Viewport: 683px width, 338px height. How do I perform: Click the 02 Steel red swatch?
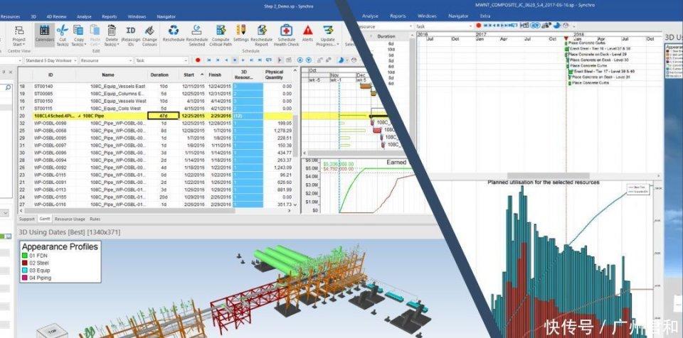(x=25, y=263)
